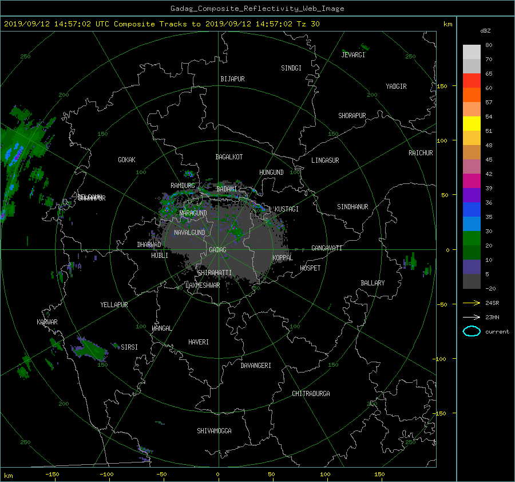
Task: Click the KOPPAL city label
Action: (x=283, y=258)
